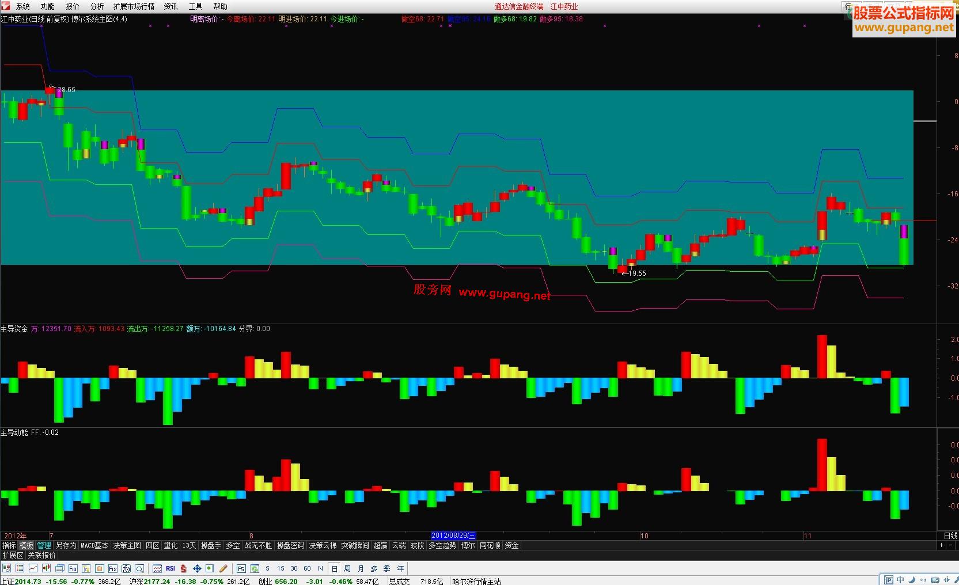Click the F10 company info icon
959x585 pixels.
pos(73,568)
